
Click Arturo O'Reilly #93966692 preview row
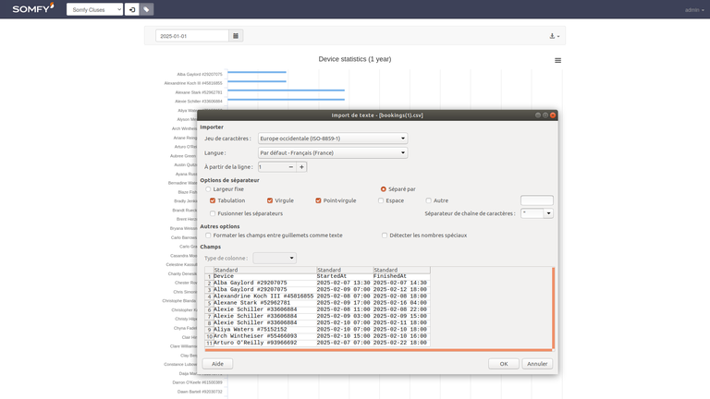point(317,343)
